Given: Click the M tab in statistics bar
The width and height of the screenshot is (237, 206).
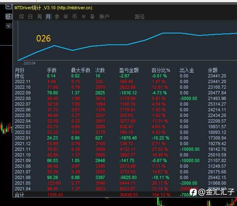Looking at the screenshot, I should point(83,17).
